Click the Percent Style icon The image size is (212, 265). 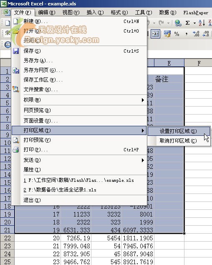click(177, 34)
